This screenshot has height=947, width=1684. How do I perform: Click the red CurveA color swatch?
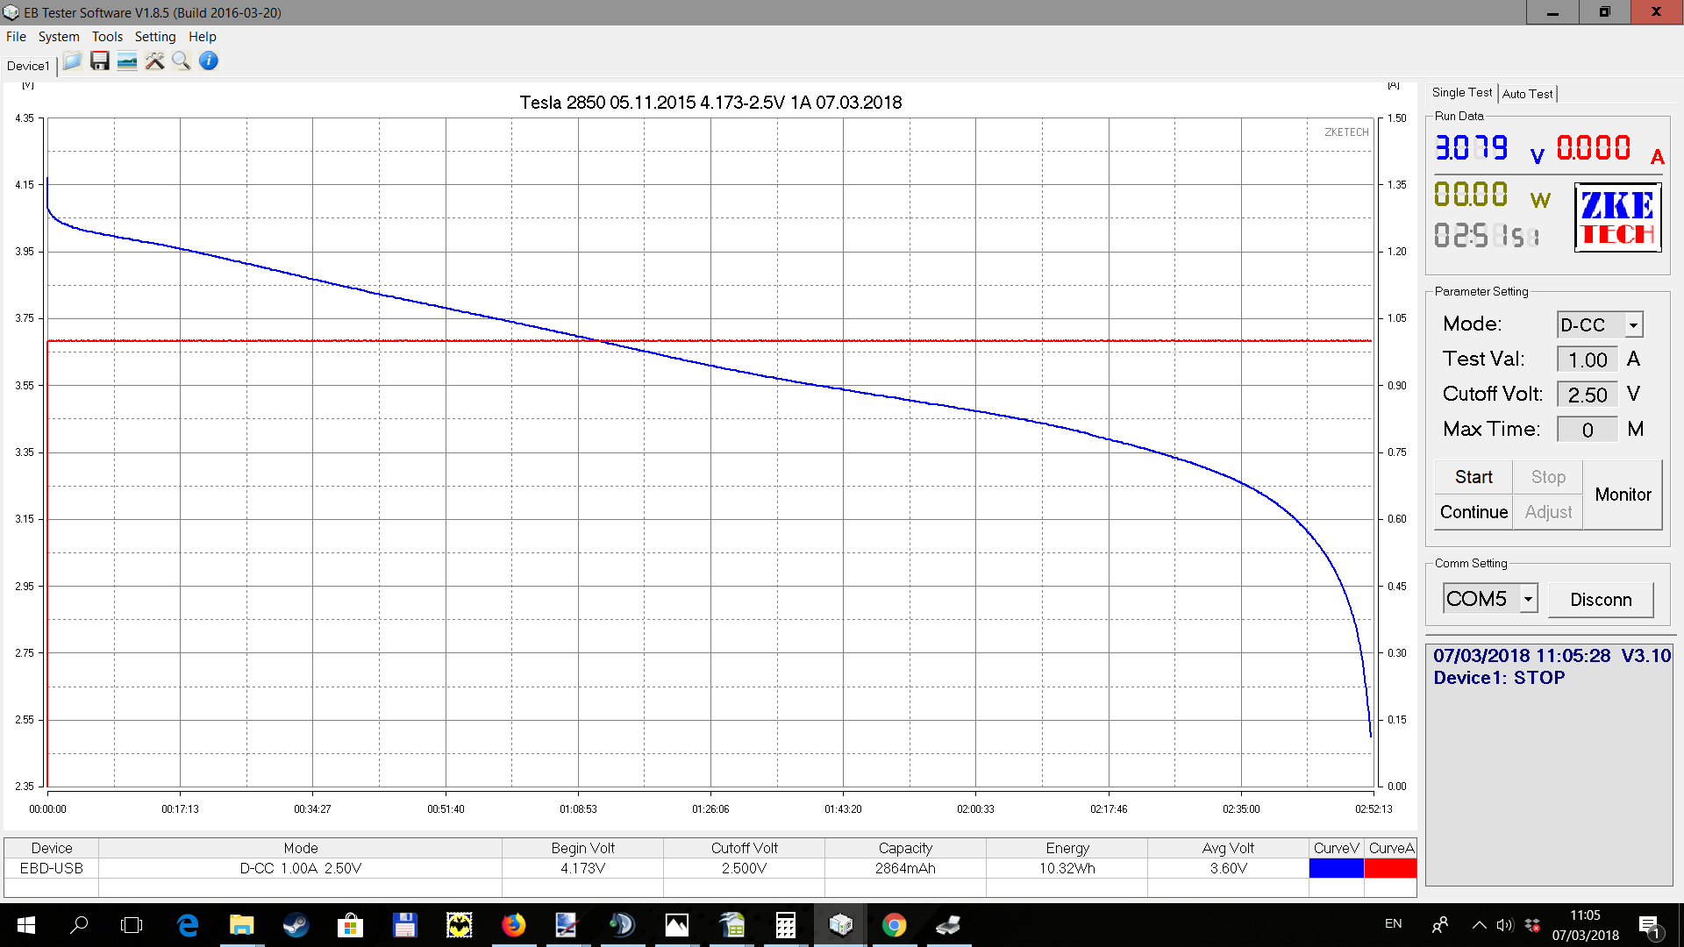[x=1390, y=868]
